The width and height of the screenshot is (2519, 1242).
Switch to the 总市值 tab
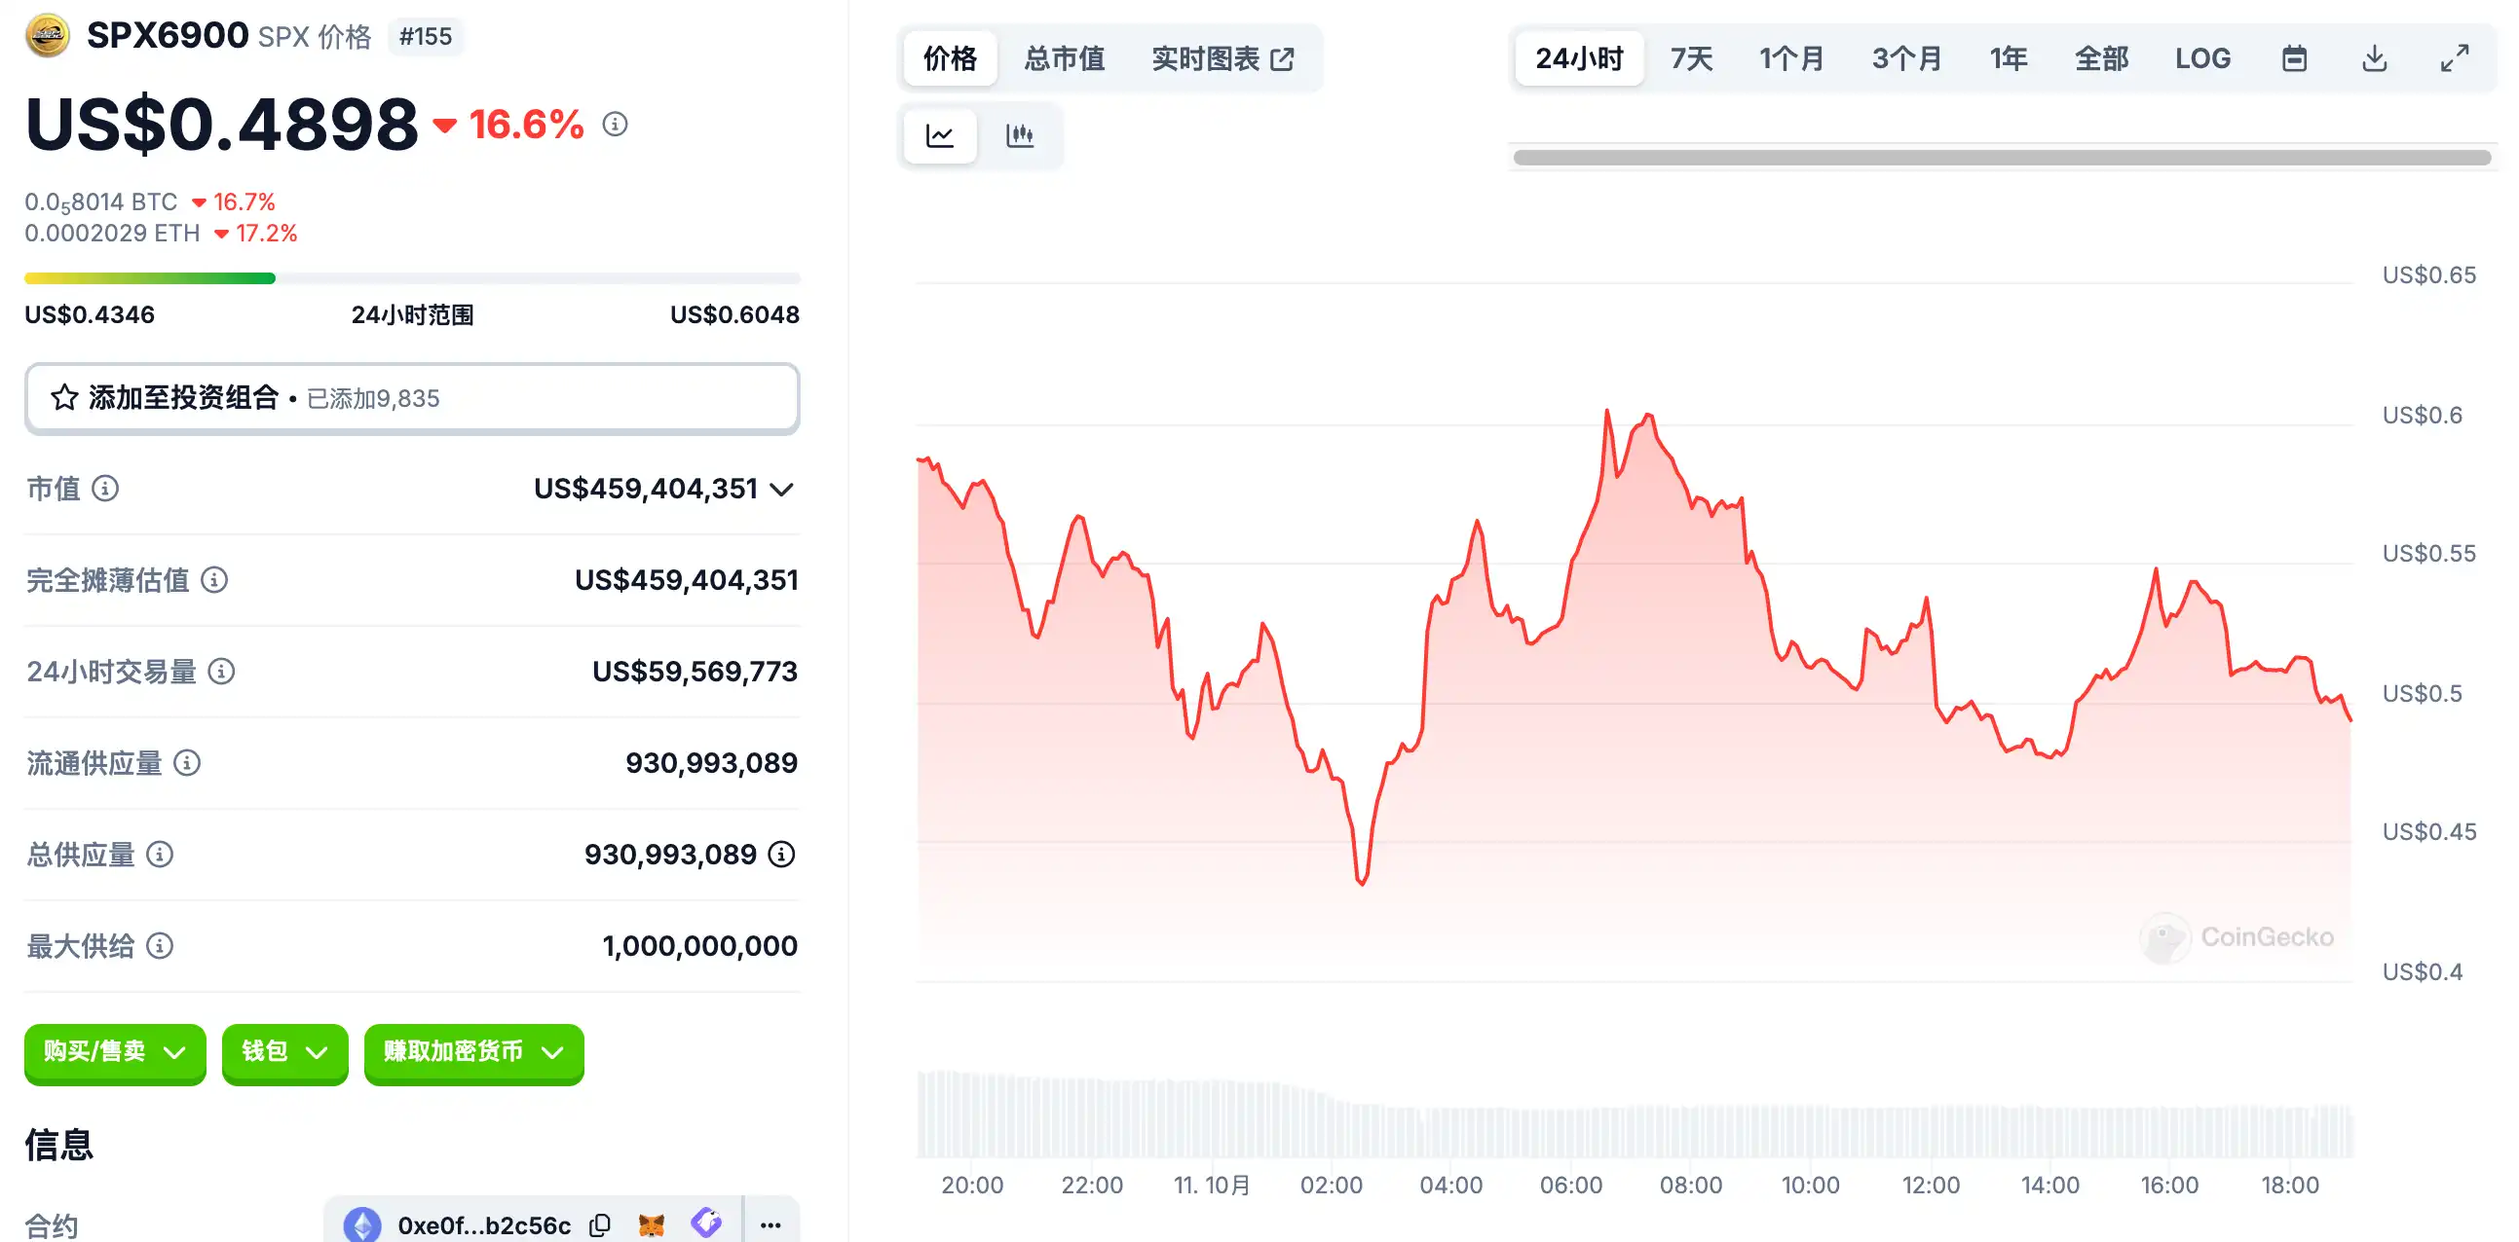click(1064, 58)
